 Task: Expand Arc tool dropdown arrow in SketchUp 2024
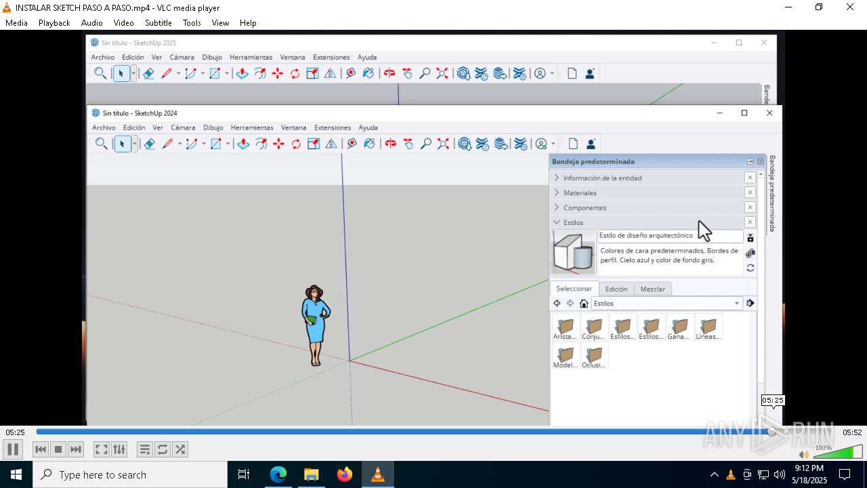tap(204, 144)
